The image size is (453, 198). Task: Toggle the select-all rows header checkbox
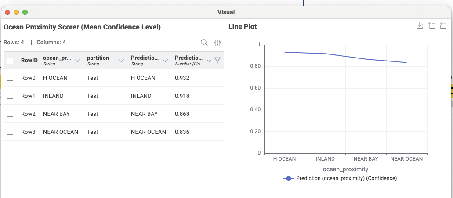coord(10,61)
